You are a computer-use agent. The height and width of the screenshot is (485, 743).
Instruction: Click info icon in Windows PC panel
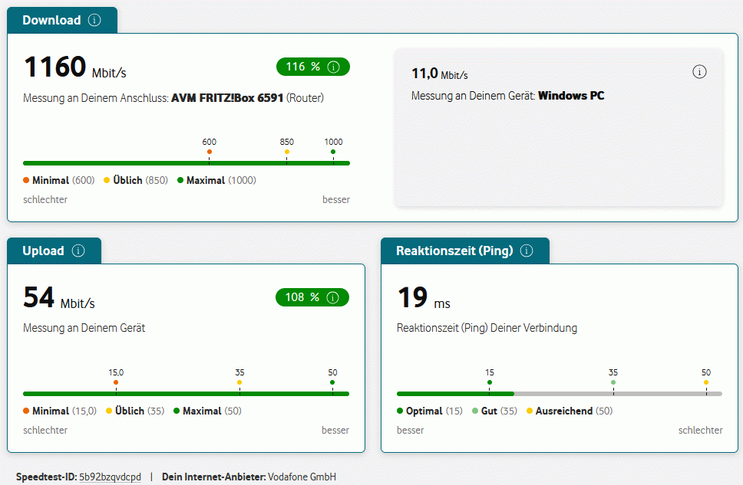point(699,71)
